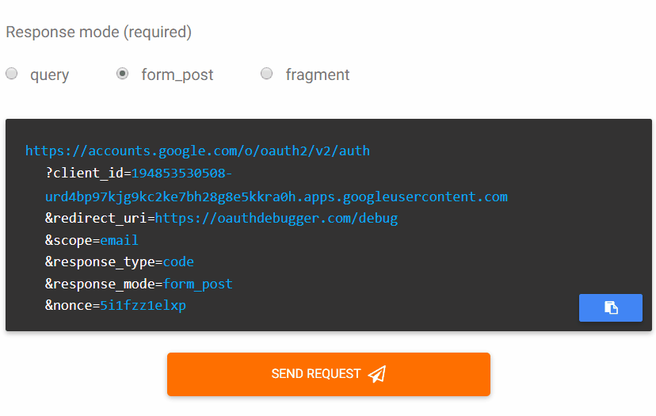Copy the request URL with clipboard icon
Viewport: 656px width, 416px height.
click(x=610, y=307)
